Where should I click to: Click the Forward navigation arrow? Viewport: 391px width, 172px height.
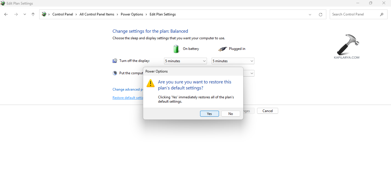(16, 14)
